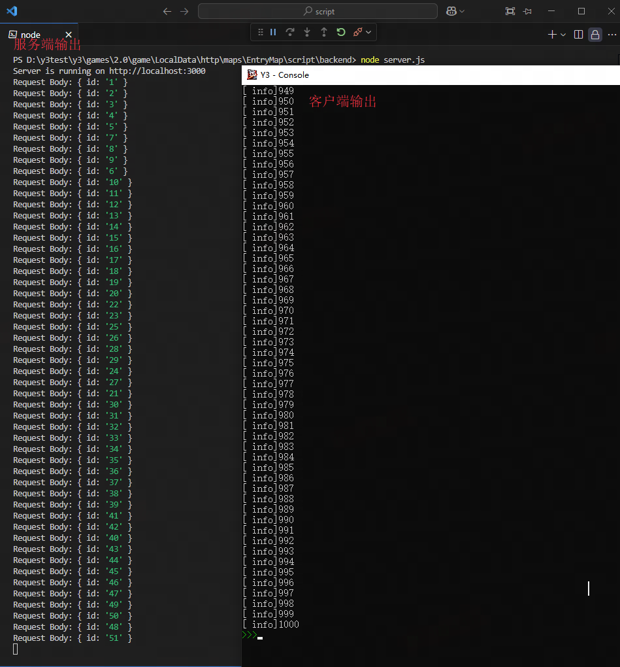Screen dimensions: 620x667
Task: Click the script search box
Action: tap(318, 11)
